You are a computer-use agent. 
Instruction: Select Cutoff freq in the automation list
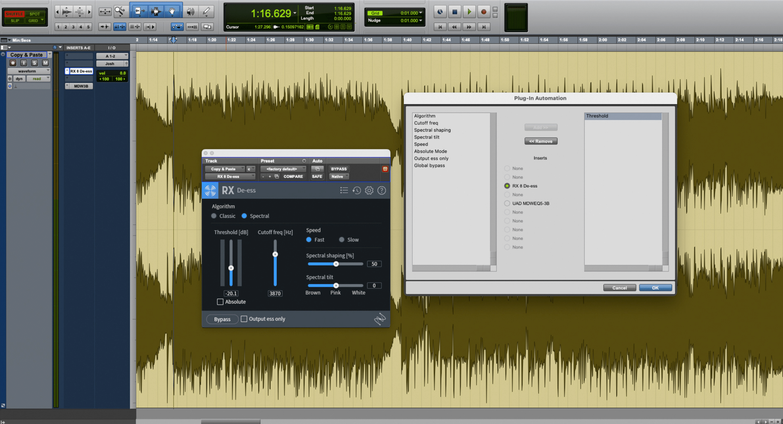[426, 123]
